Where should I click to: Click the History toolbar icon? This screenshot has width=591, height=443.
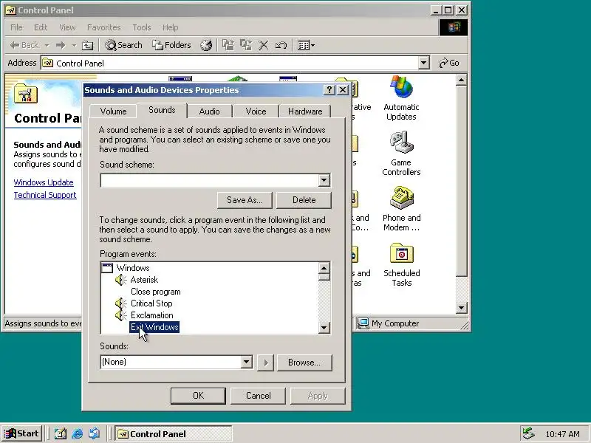(206, 45)
